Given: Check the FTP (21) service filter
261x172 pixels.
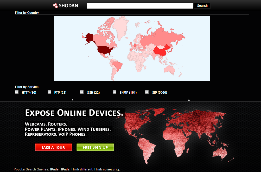Looking at the screenshot, I should coord(49,92).
